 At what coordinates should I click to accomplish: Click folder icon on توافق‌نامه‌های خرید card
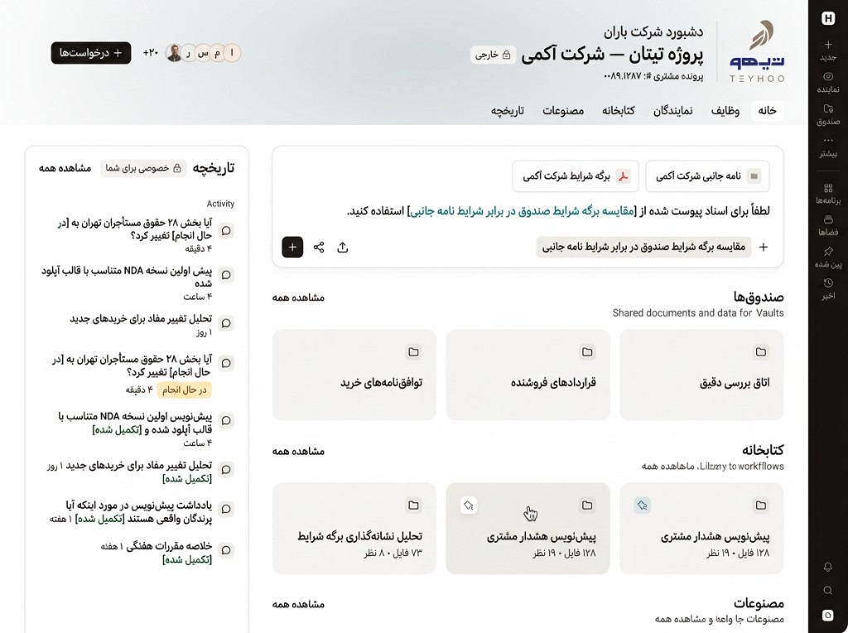pyautogui.click(x=414, y=352)
